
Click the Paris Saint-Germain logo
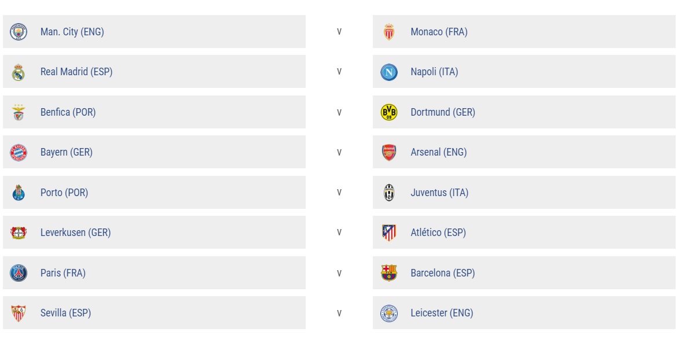(x=19, y=273)
